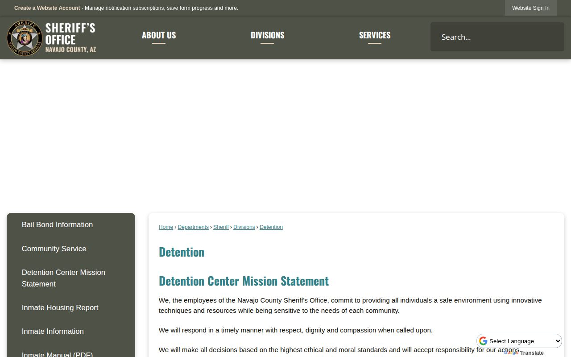Go to Home breadcrumb link

(x=166, y=227)
